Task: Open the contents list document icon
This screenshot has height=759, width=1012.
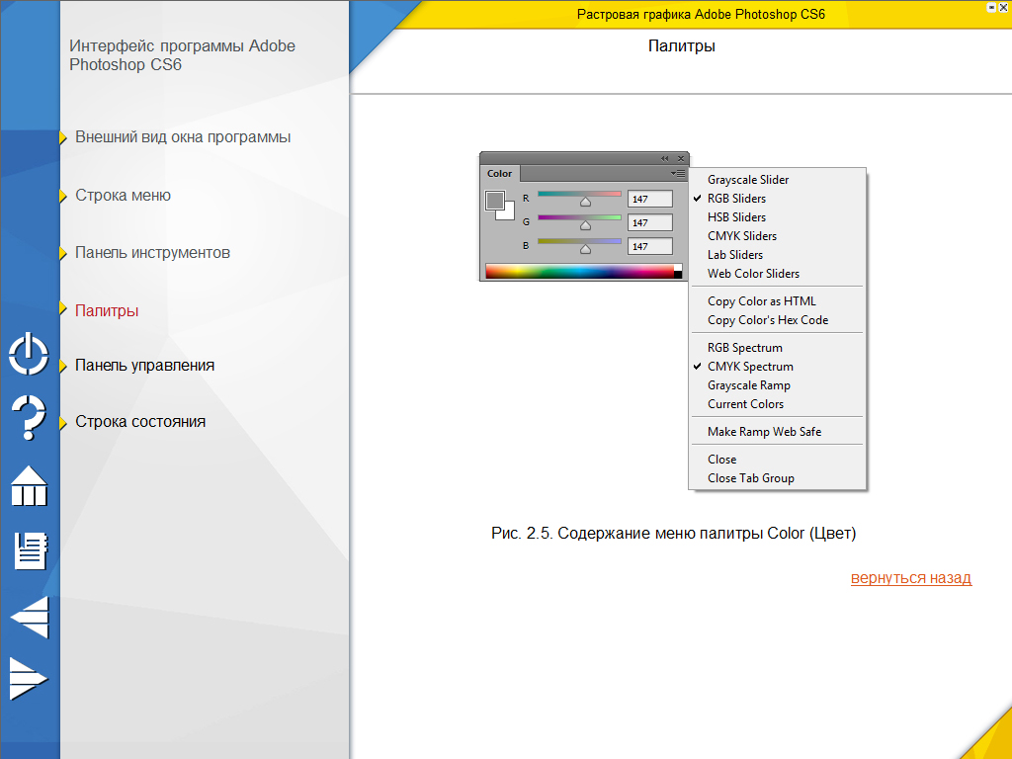Action: [30, 550]
